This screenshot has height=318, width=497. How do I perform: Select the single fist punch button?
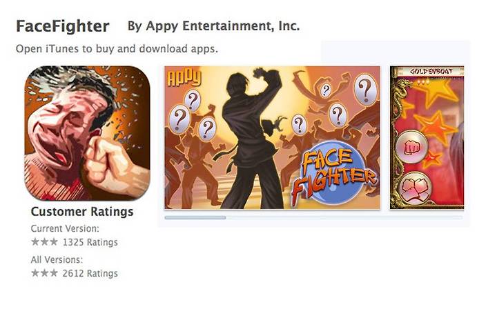[x=412, y=148]
